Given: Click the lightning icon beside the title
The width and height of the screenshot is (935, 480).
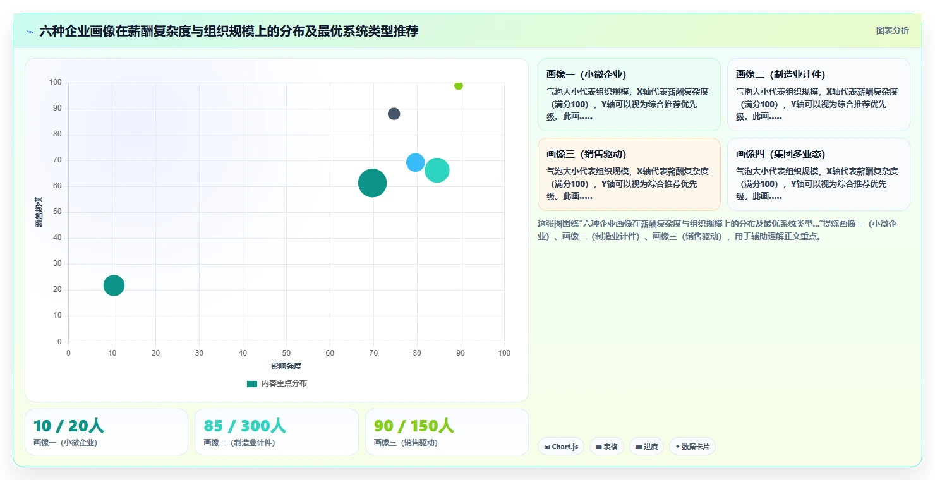Looking at the screenshot, I should pos(30,32).
